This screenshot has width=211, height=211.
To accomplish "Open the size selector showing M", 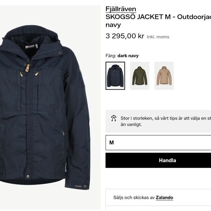I will [158, 143].
